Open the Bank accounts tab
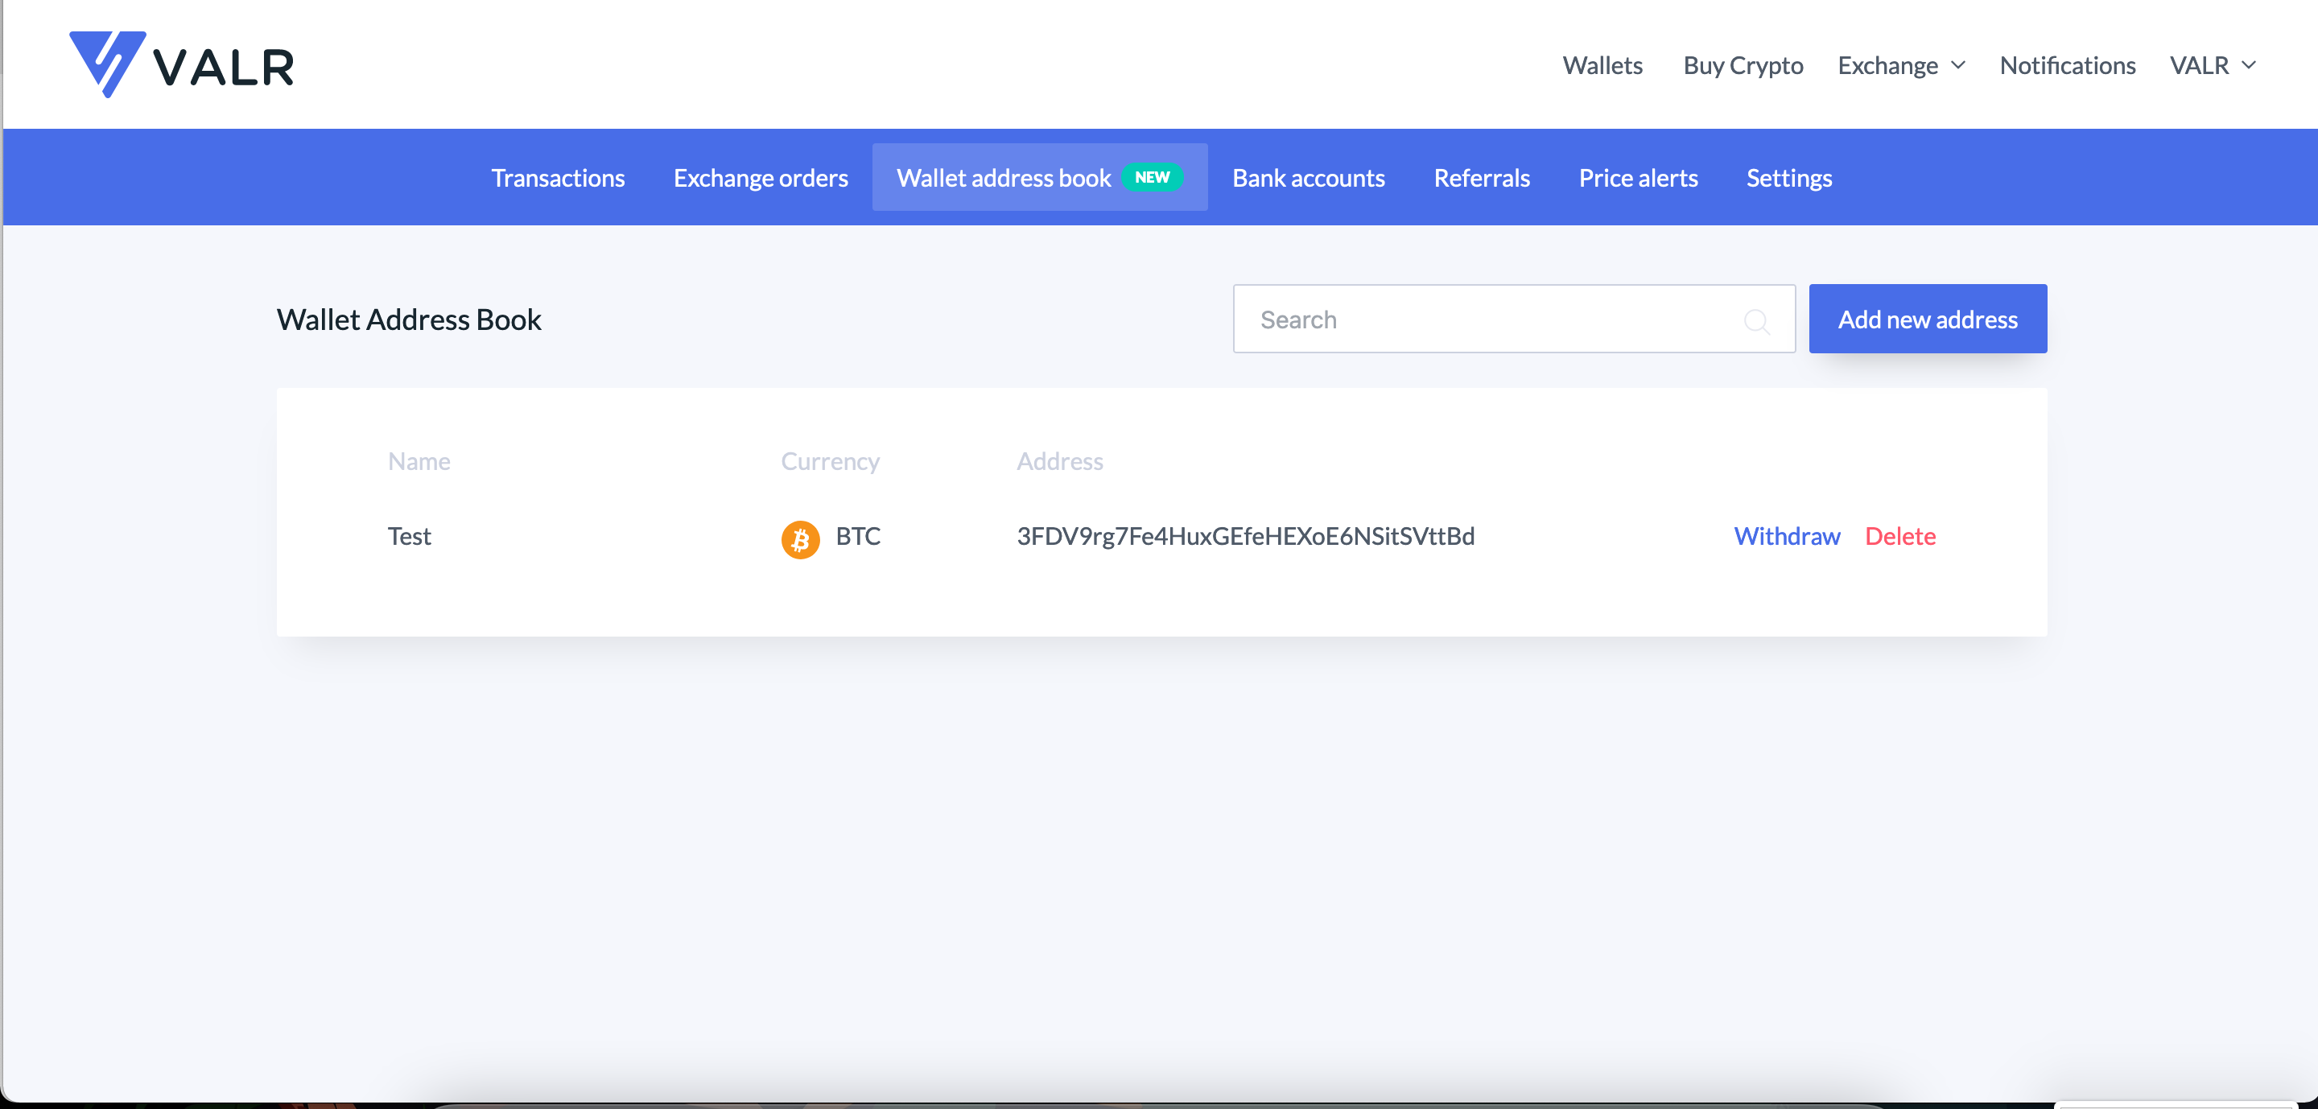The image size is (2318, 1109). 1309,178
